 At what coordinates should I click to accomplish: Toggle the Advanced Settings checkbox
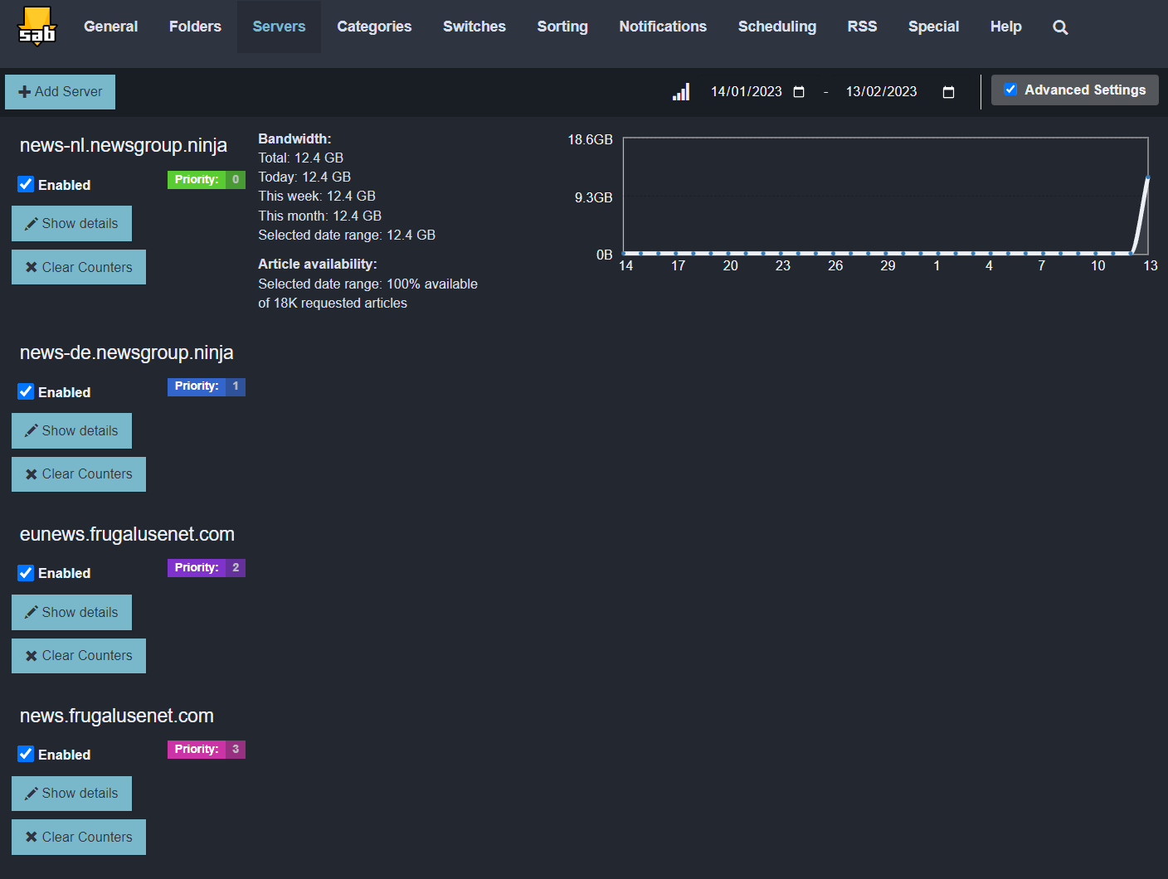1010,90
